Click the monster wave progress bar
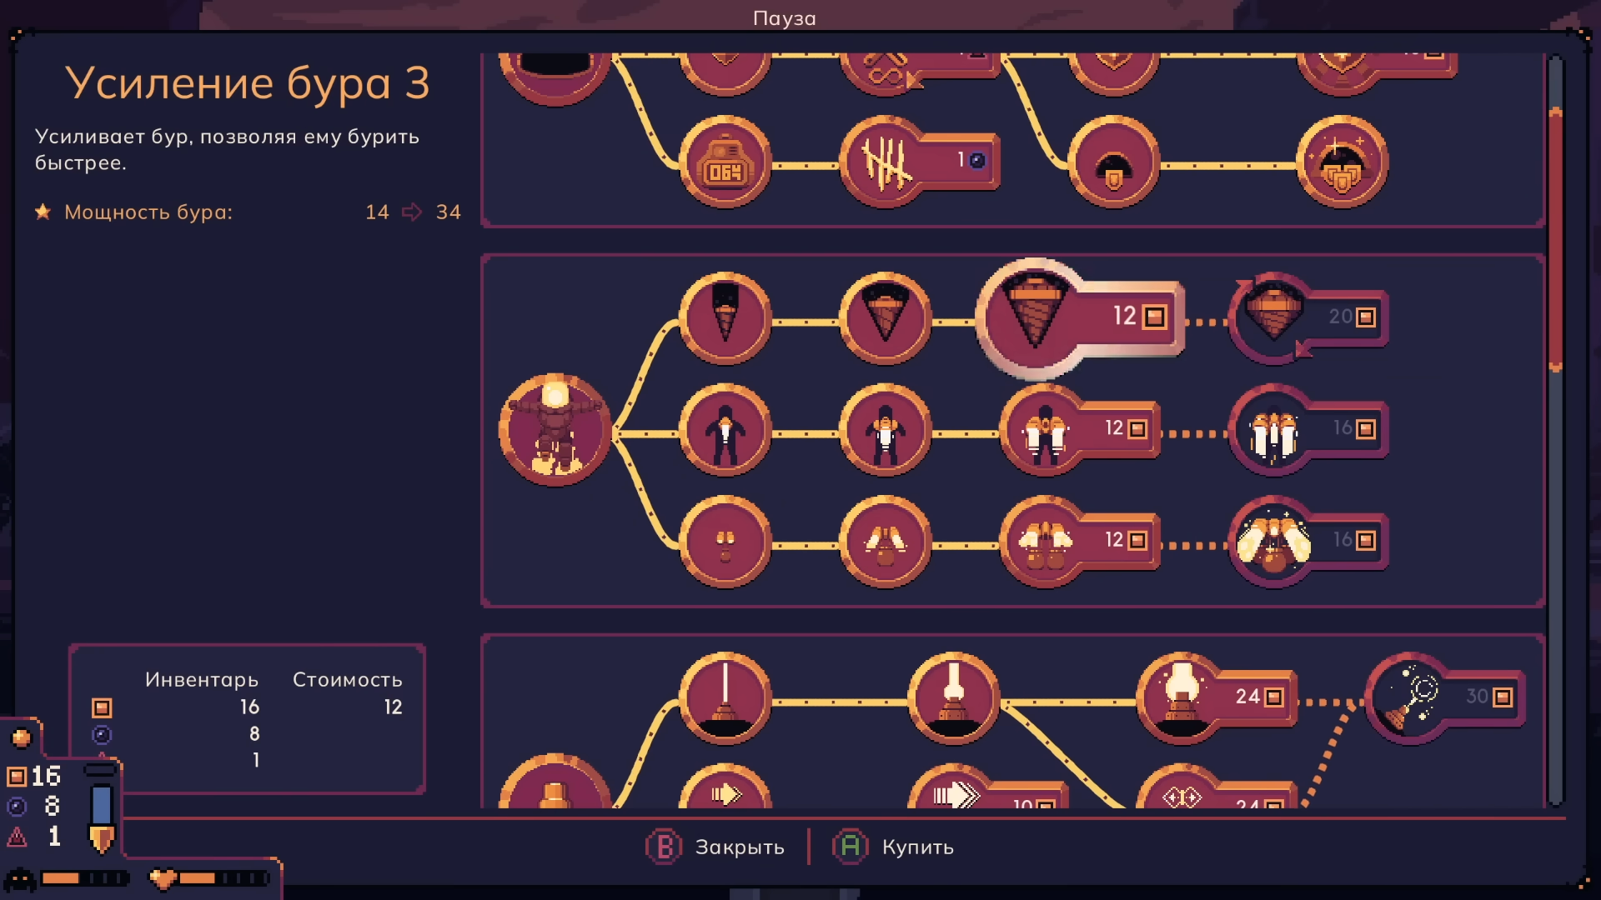This screenshot has height=900, width=1601. 68,878
